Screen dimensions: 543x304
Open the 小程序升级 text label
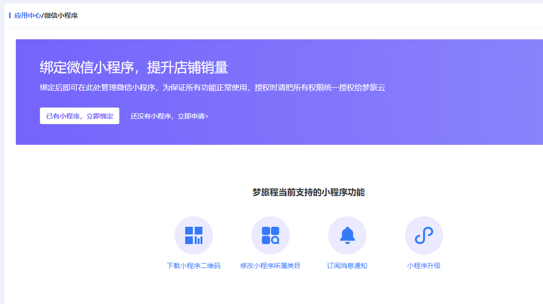pyautogui.click(x=424, y=266)
